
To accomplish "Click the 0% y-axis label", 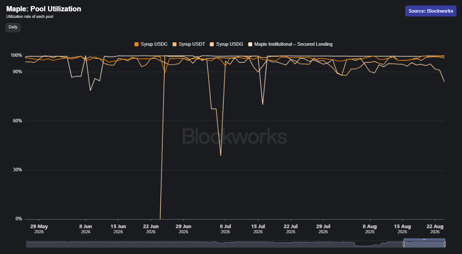I will point(19,219).
